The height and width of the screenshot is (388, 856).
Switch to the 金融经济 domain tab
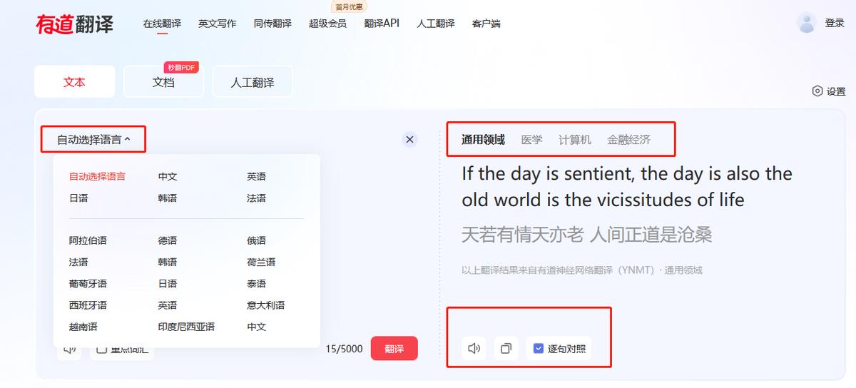[628, 140]
